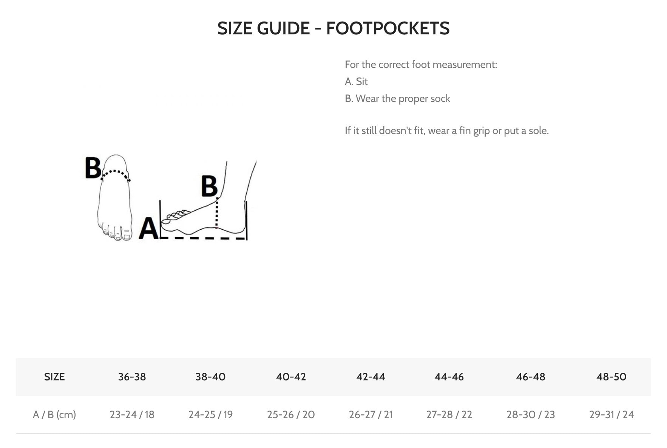Click the SIZE column header
Viewport: 667px width, 448px height.
[x=54, y=377]
